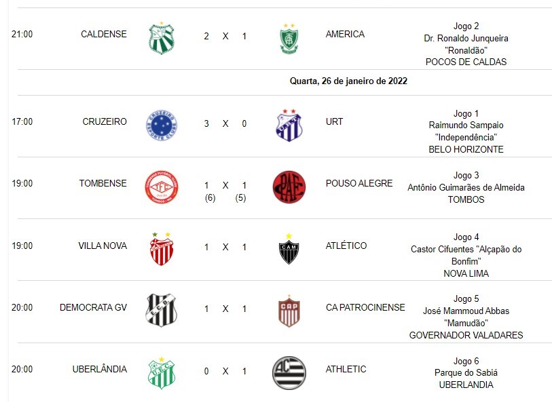Select the URT striped shield crest
Viewport: 552px width, 409px height.
coord(289,125)
